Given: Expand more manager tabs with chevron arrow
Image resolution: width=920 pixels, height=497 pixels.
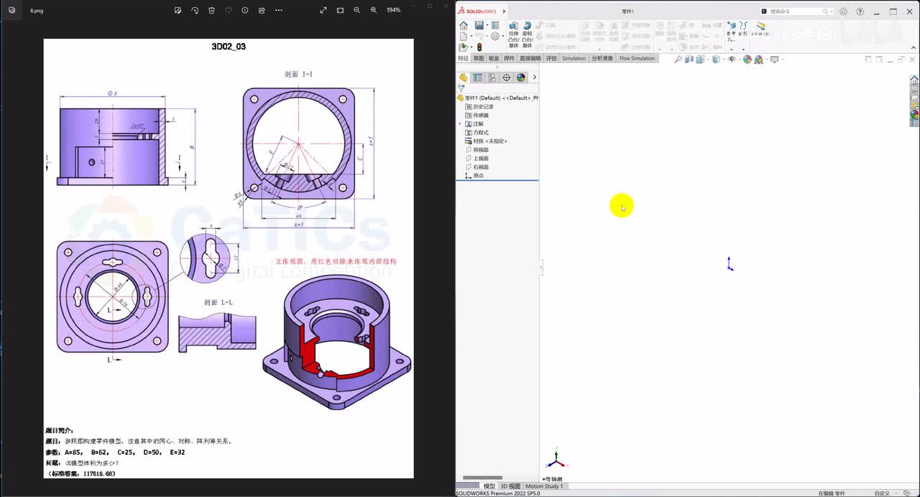Looking at the screenshot, I should tap(534, 78).
